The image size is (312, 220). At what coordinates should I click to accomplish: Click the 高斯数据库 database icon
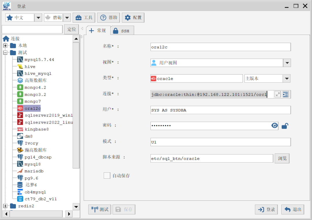pos(20,80)
